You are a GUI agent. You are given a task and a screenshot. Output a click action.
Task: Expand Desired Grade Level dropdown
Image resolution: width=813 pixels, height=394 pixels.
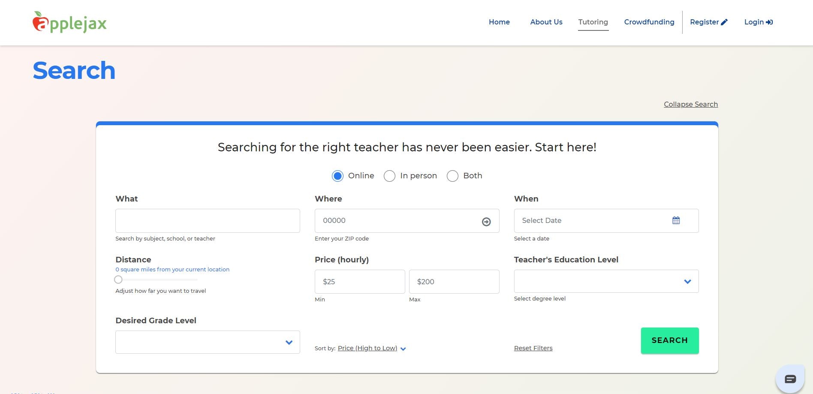208,342
